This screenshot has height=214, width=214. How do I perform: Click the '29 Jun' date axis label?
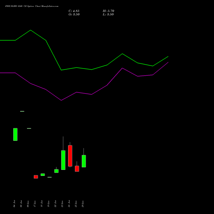point(83,204)
